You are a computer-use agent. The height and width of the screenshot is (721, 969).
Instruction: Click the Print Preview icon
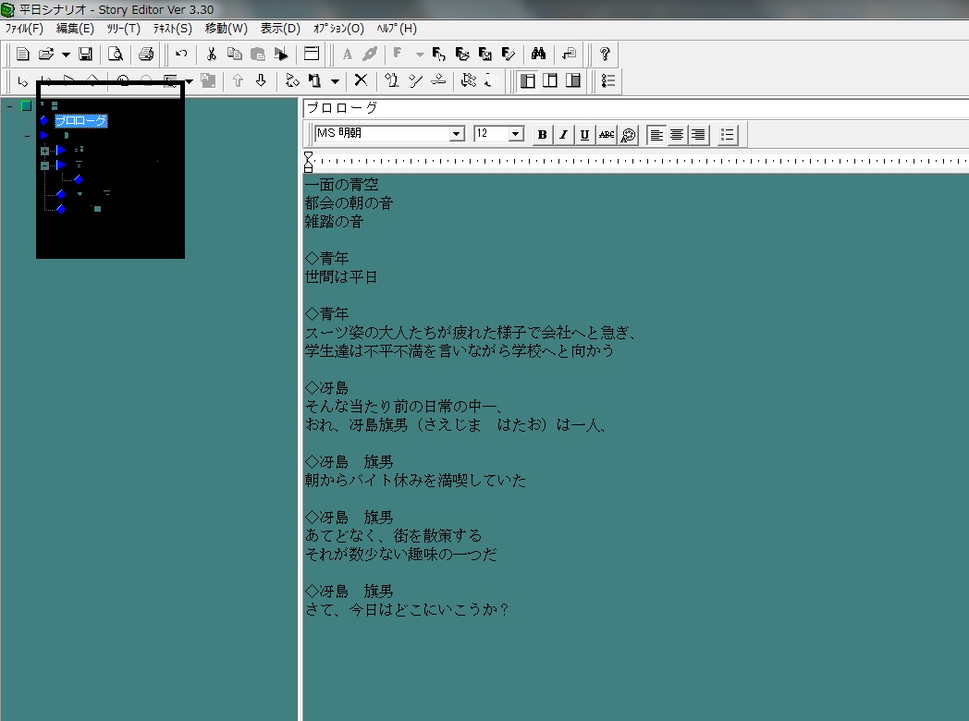pyautogui.click(x=115, y=55)
